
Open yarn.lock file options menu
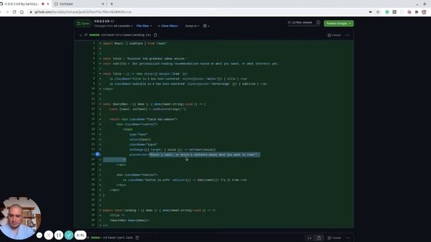pyautogui.click(x=347, y=238)
